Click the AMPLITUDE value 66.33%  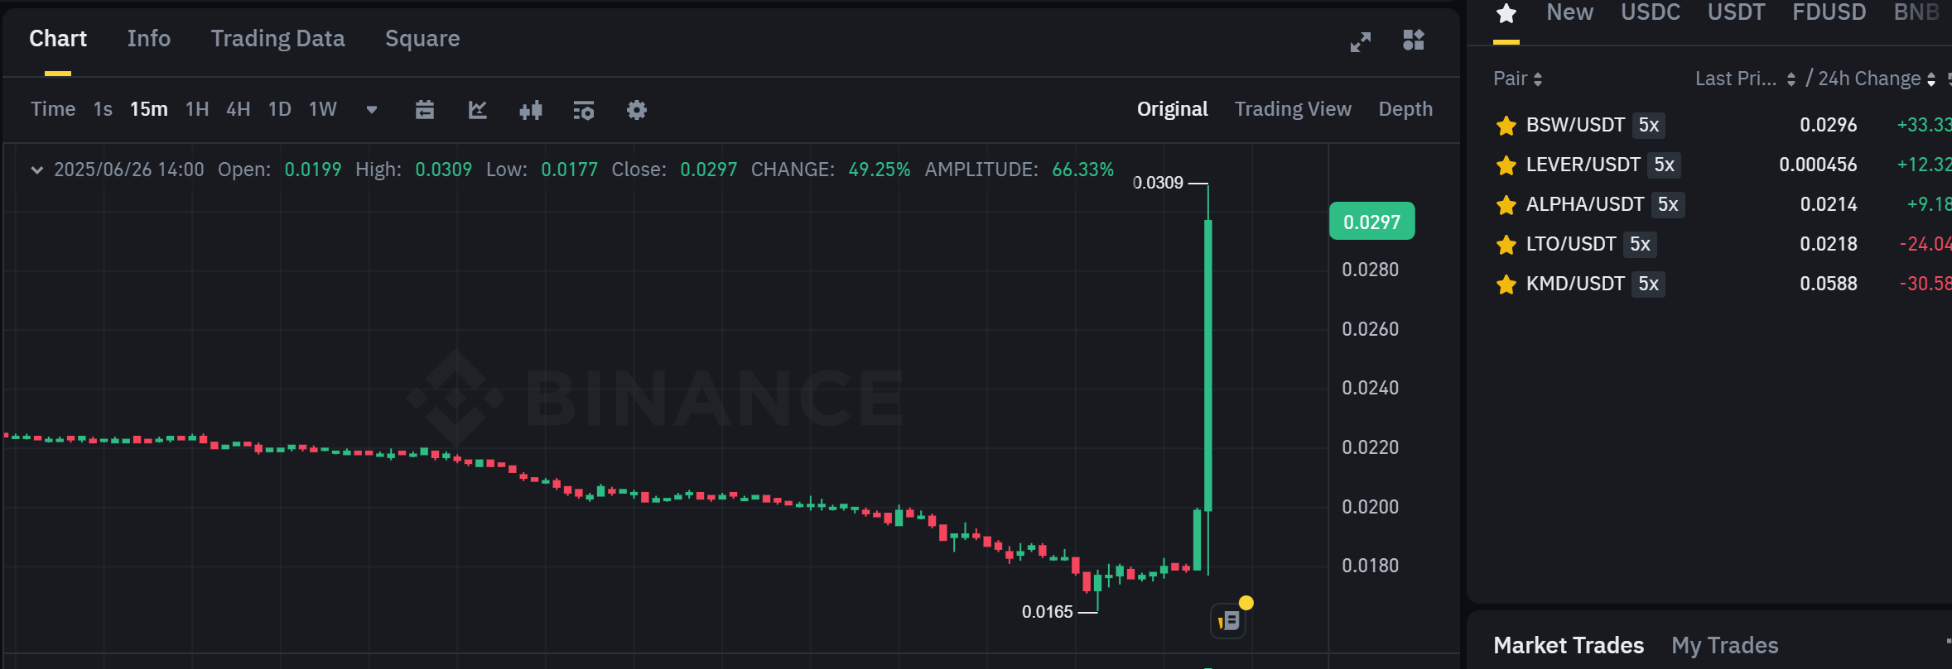pyautogui.click(x=1082, y=170)
